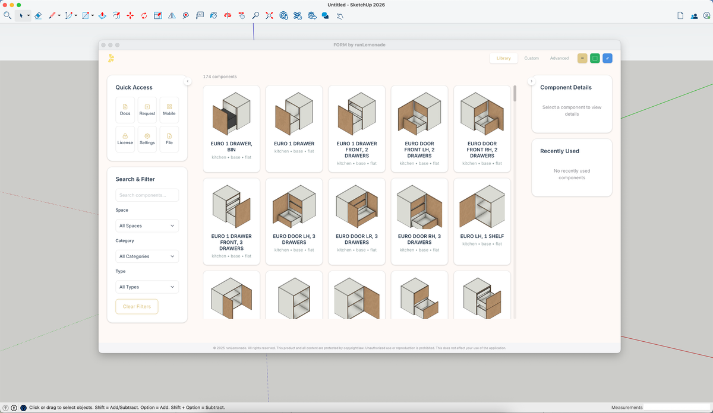
Task: Switch to the Advanced tab
Action: tap(559, 58)
